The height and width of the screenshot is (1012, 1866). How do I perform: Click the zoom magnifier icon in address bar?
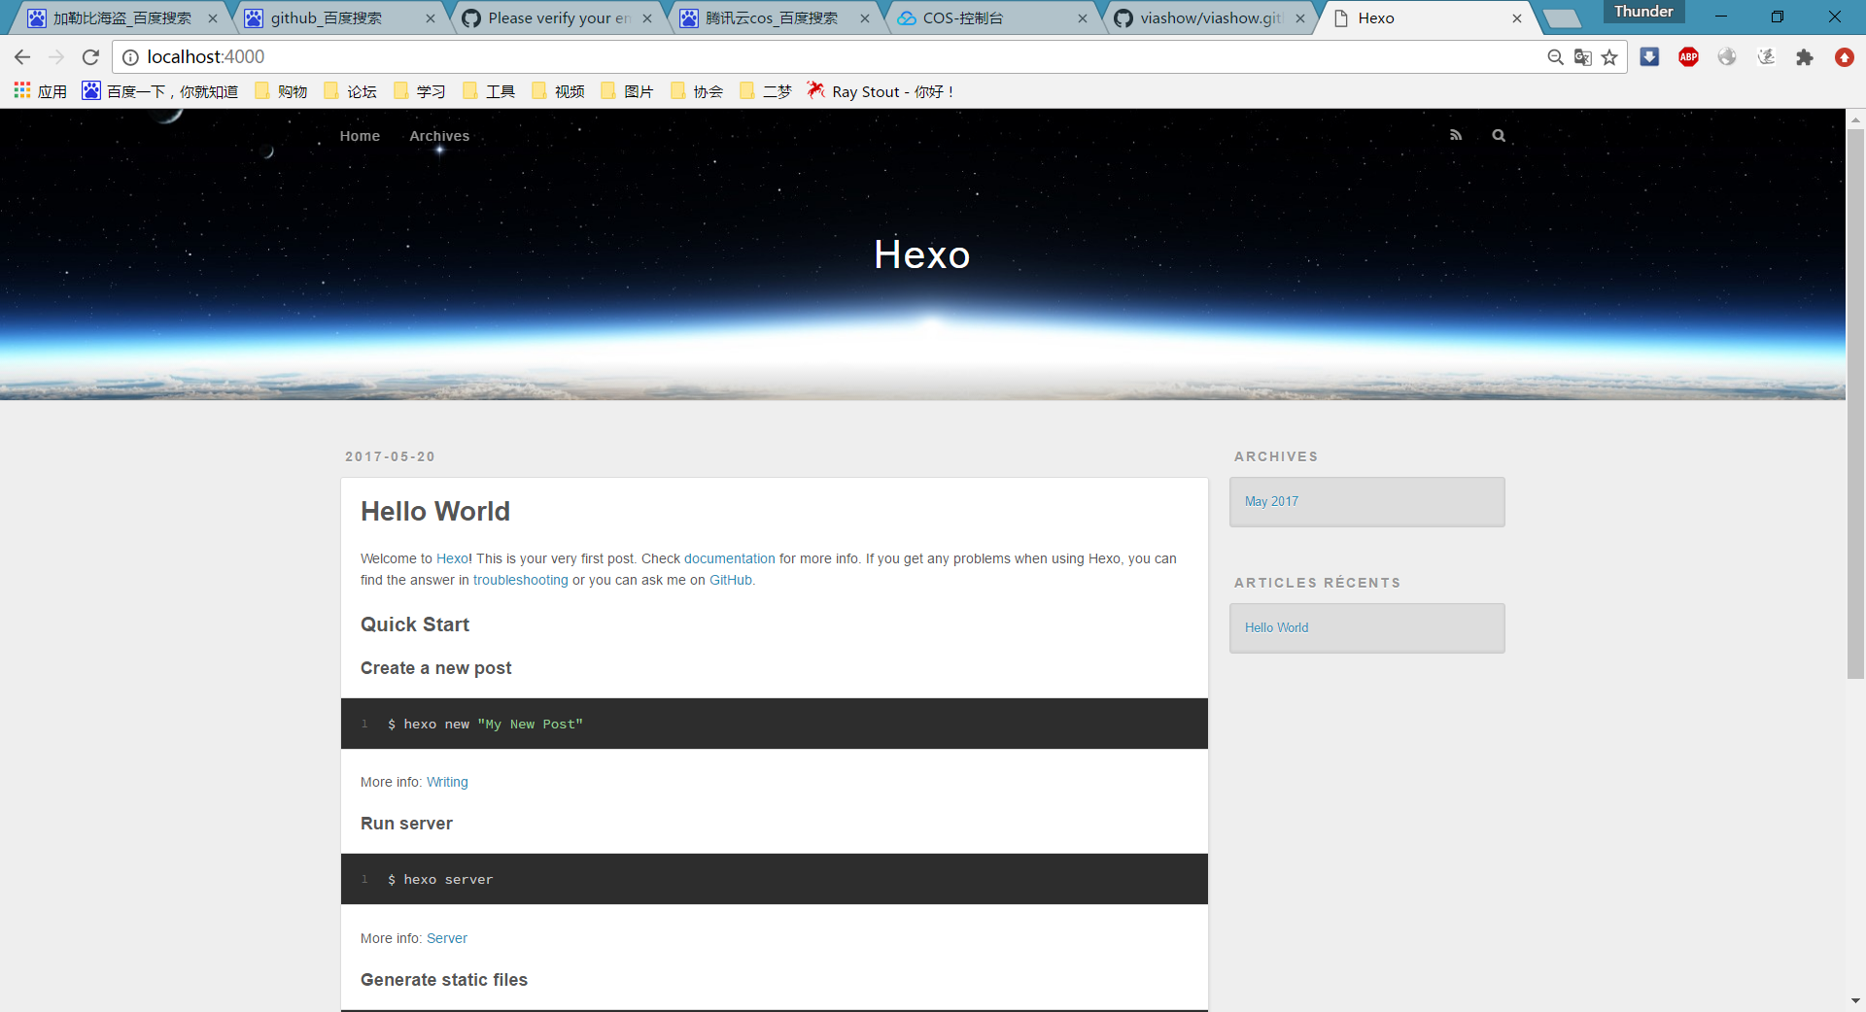(x=1555, y=57)
